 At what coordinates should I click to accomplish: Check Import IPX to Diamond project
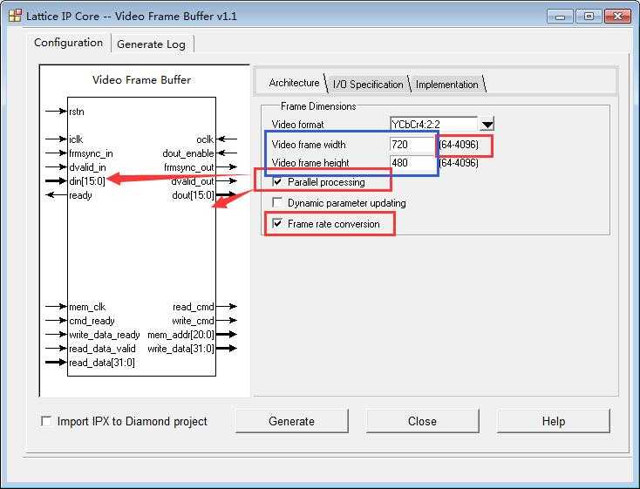click(46, 421)
